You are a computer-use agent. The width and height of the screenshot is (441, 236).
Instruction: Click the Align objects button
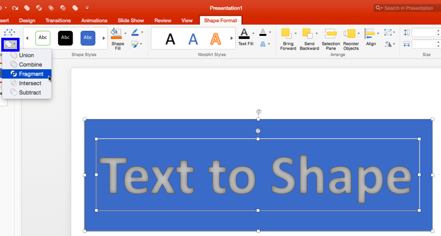click(370, 37)
